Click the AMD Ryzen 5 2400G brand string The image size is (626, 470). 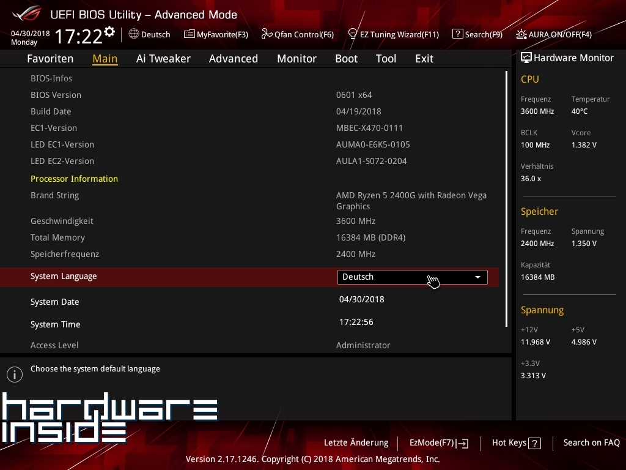tap(411, 201)
